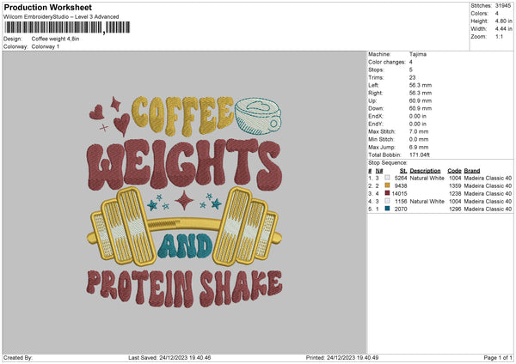
Task: Click the St. column header
Action: click(x=402, y=170)
